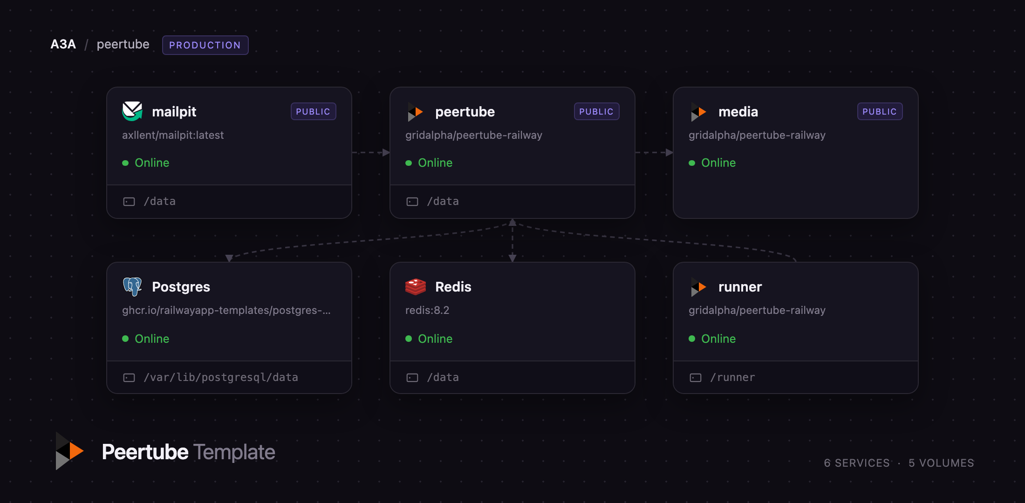Screen dimensions: 1025x503
Task: Select the Redis service title
Action: click(x=453, y=287)
